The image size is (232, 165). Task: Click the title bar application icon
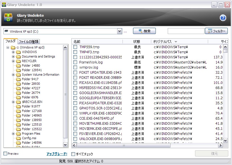click(4, 5)
